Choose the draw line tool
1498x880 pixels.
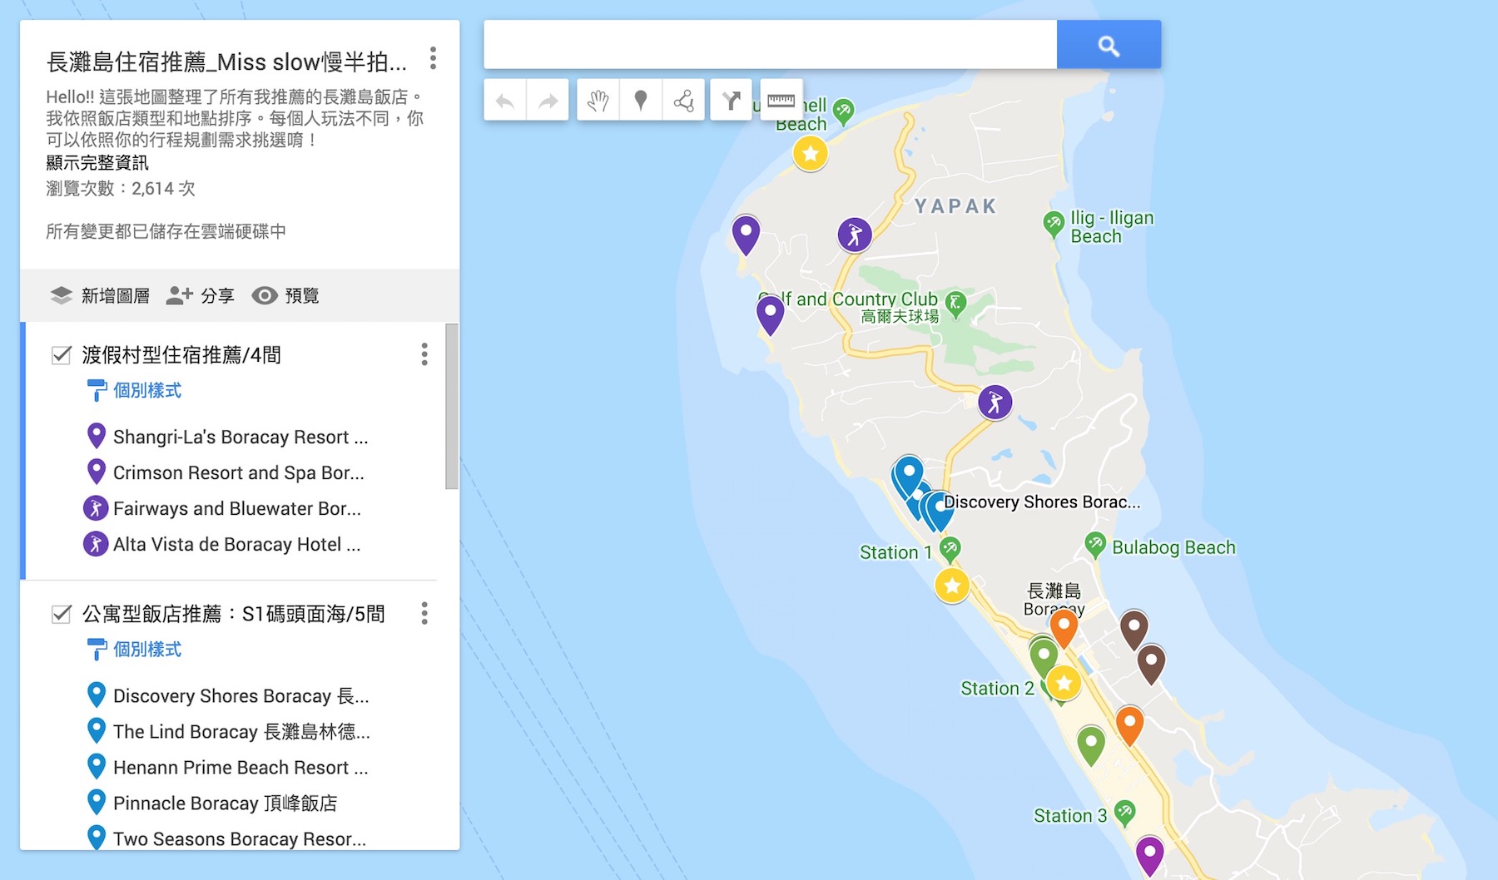pos(683,101)
